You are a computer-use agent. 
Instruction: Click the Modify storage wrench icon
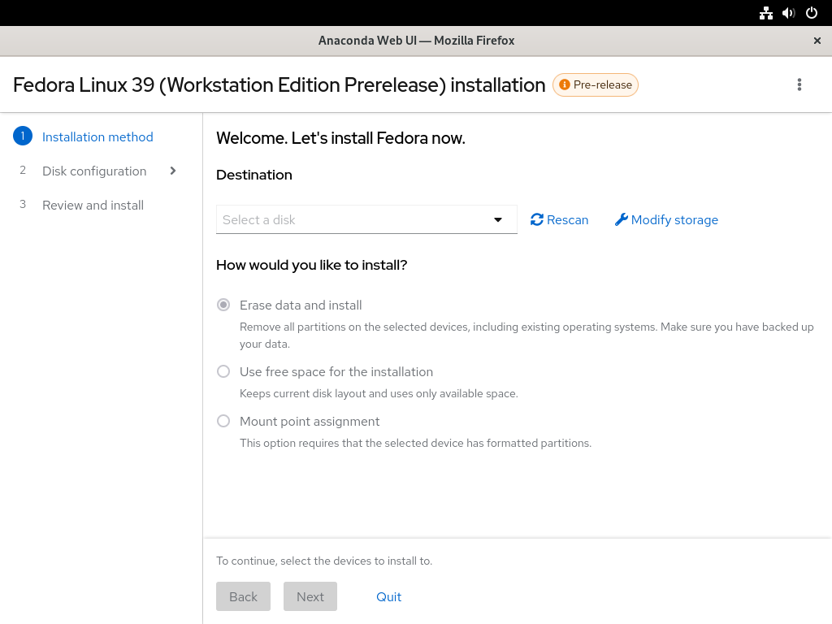coord(622,219)
